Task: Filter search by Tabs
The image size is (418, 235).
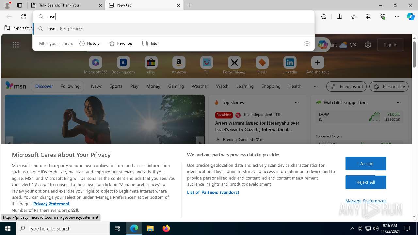Action: click(150, 43)
